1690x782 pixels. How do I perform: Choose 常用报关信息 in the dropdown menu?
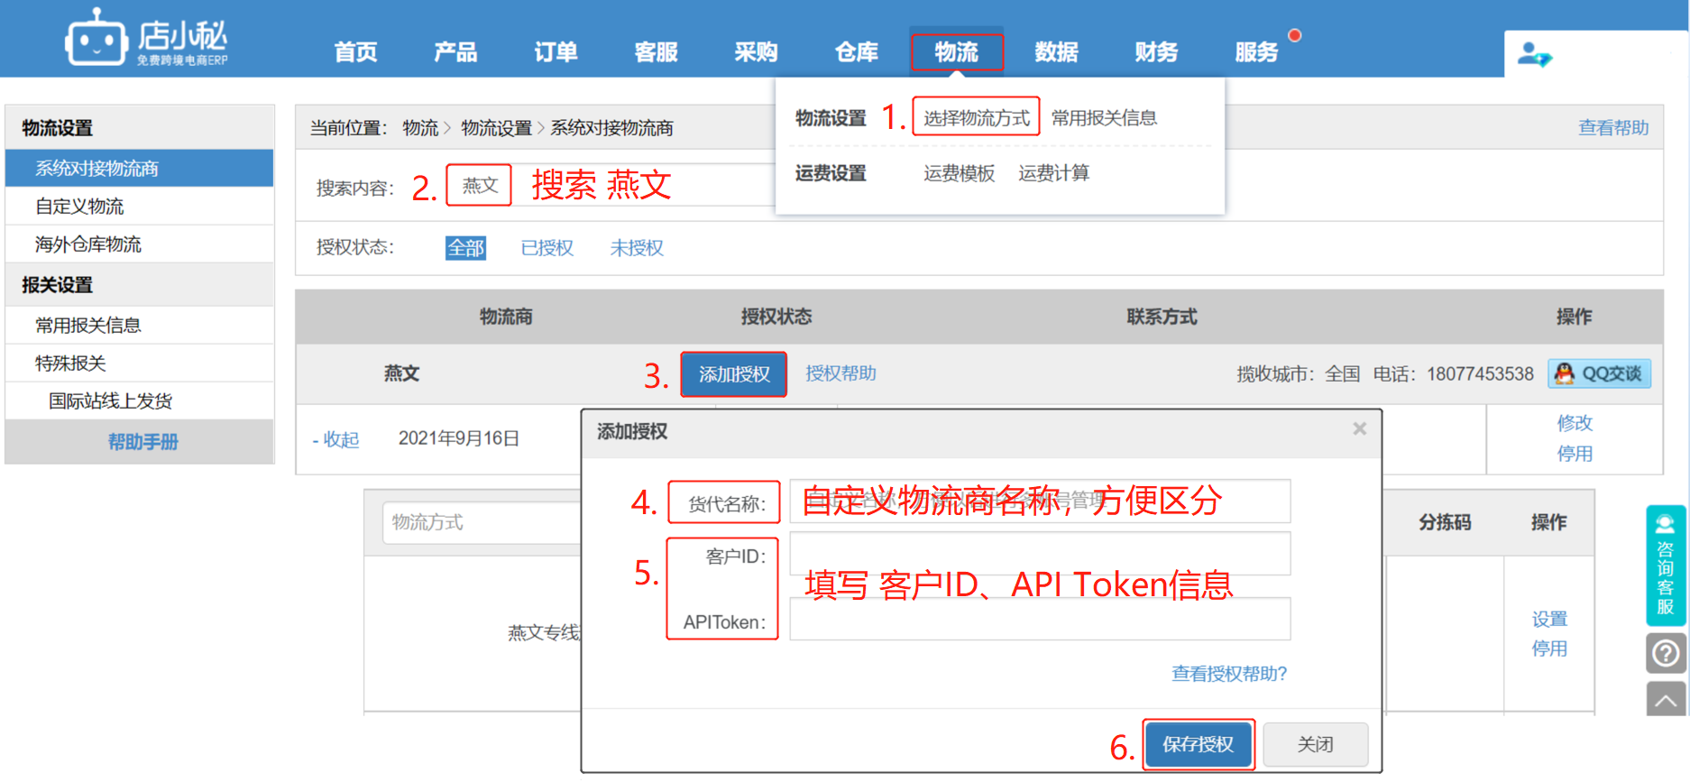[x=1104, y=118]
